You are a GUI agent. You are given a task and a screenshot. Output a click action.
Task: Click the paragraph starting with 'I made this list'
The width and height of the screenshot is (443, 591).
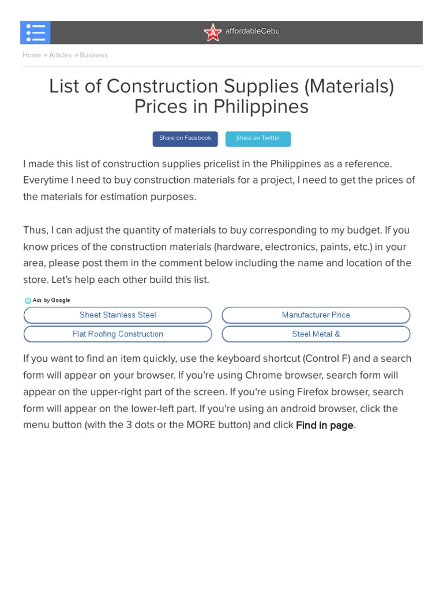(x=219, y=180)
